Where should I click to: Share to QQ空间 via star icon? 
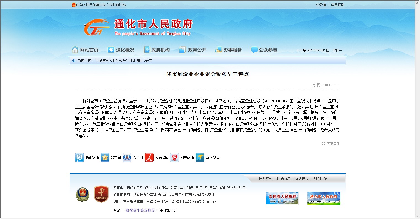click(105, 157)
